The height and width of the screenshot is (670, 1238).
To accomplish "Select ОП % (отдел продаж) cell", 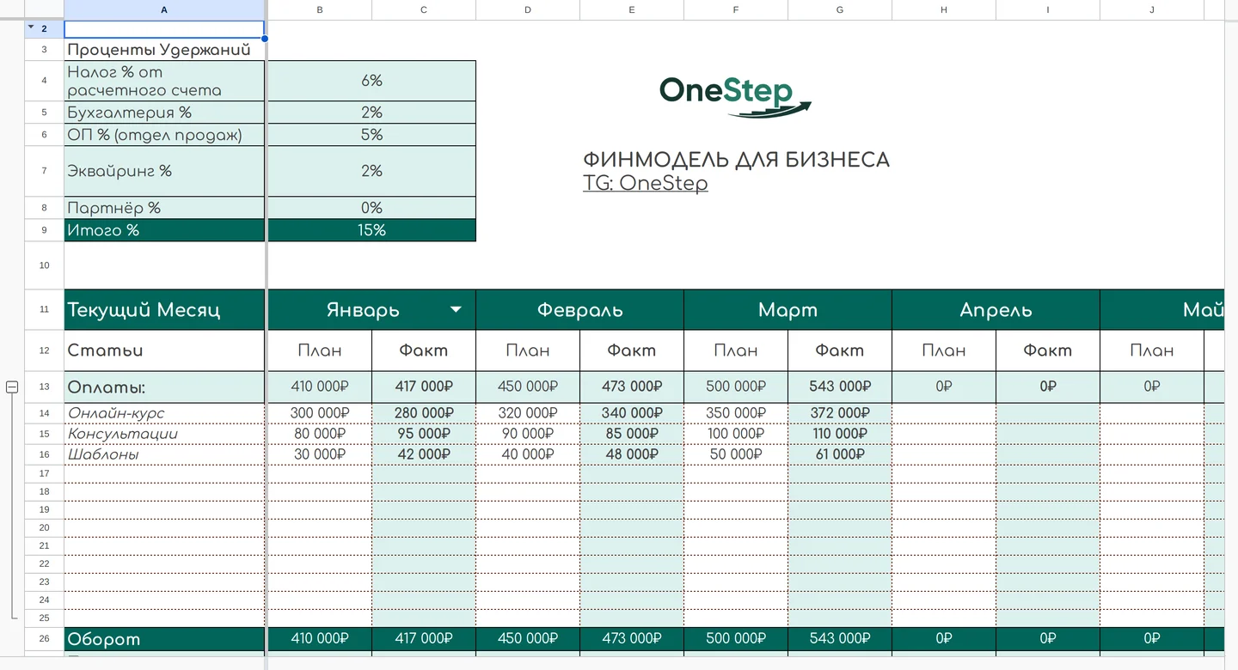I will (x=164, y=135).
